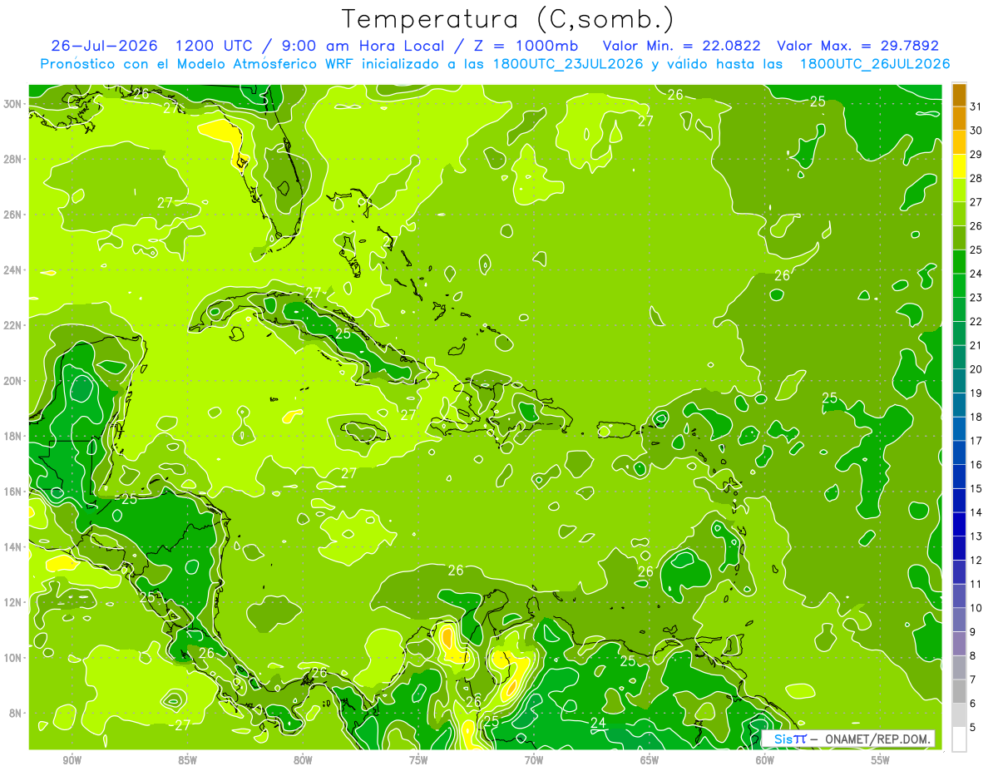The image size is (998, 771).
Task: Click the colorbar label '31'
Action: coord(976,106)
